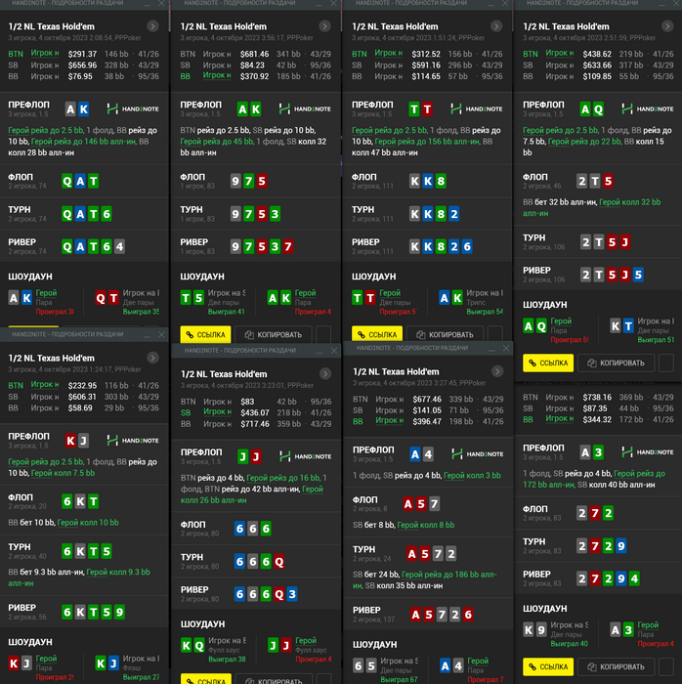Click Hand2Note logo beside A 4 preflop cards
The image size is (682, 684).
478,454
